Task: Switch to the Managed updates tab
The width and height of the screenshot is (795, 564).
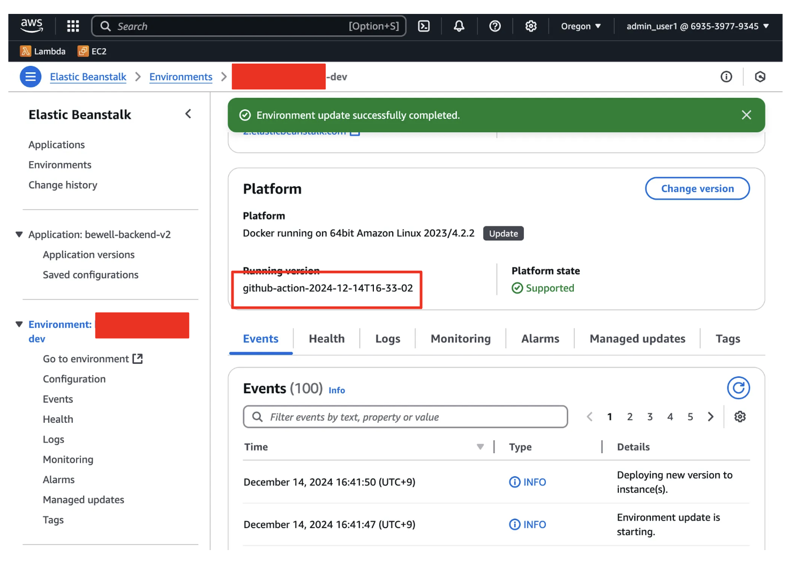Action: click(637, 339)
